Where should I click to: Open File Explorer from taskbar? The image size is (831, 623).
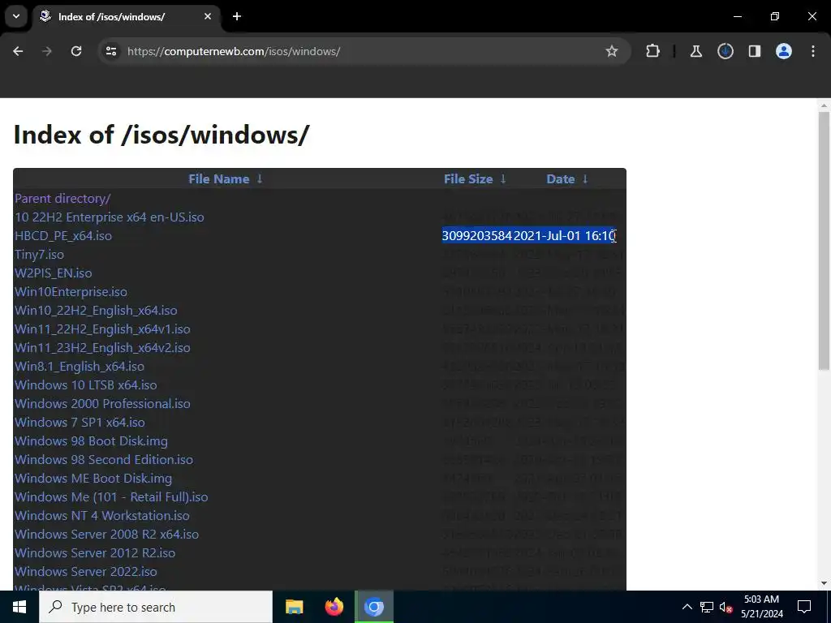point(294,607)
